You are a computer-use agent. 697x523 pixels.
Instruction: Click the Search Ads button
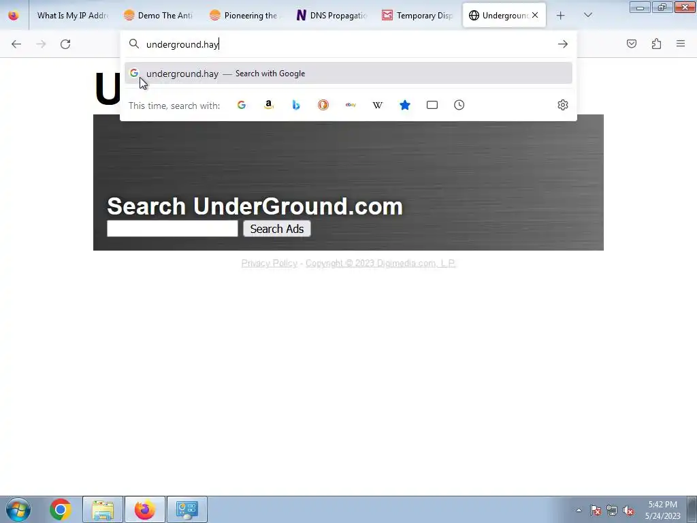[277, 229]
